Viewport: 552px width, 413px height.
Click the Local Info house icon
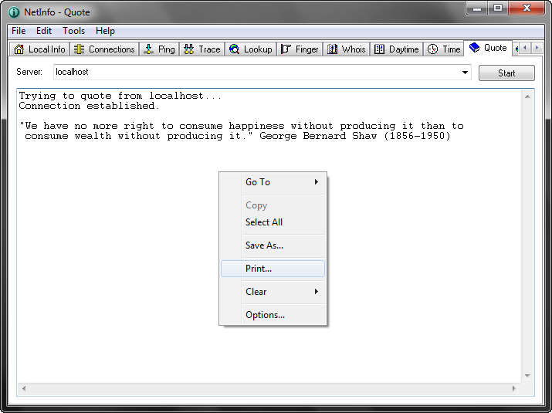click(19, 49)
